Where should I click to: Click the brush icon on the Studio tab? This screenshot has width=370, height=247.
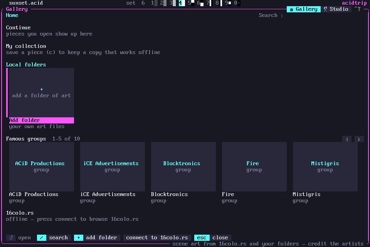[325, 9]
